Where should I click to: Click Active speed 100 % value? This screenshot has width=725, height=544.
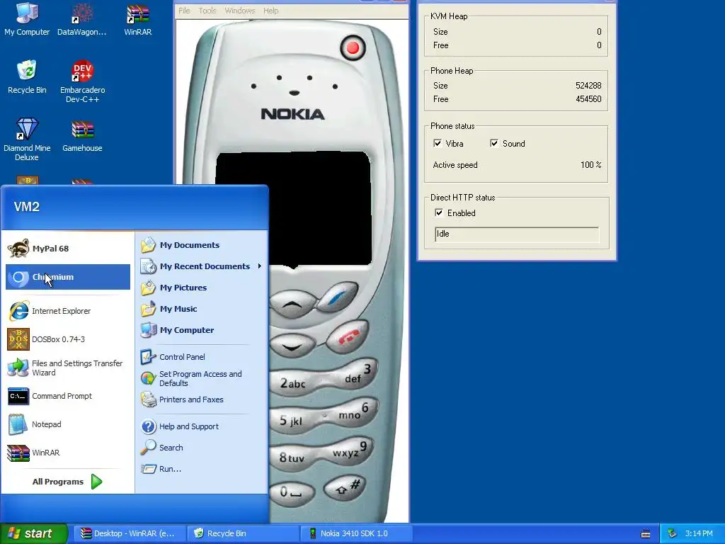(x=591, y=165)
